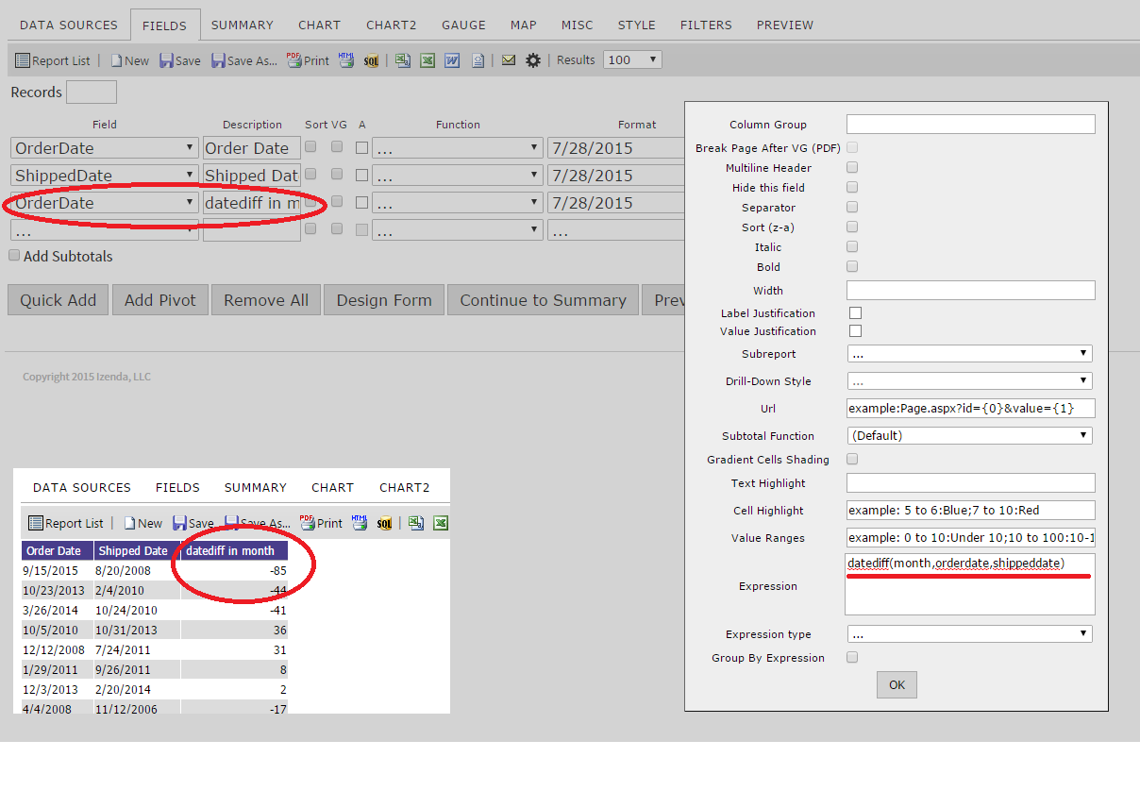Click New in the preview image toolbar
The image size is (1140, 791).
click(142, 523)
